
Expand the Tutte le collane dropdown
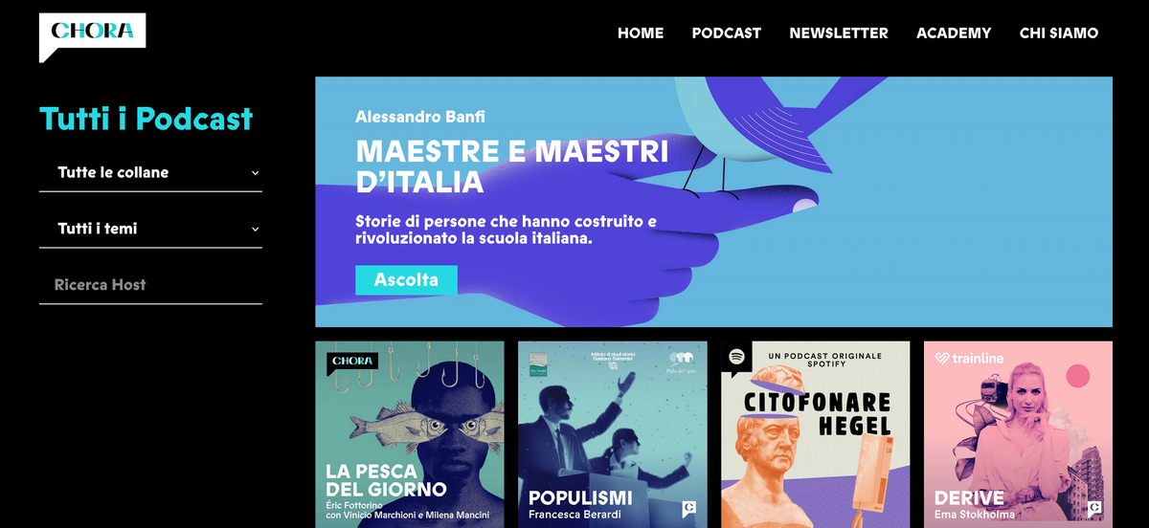pyautogui.click(x=150, y=173)
